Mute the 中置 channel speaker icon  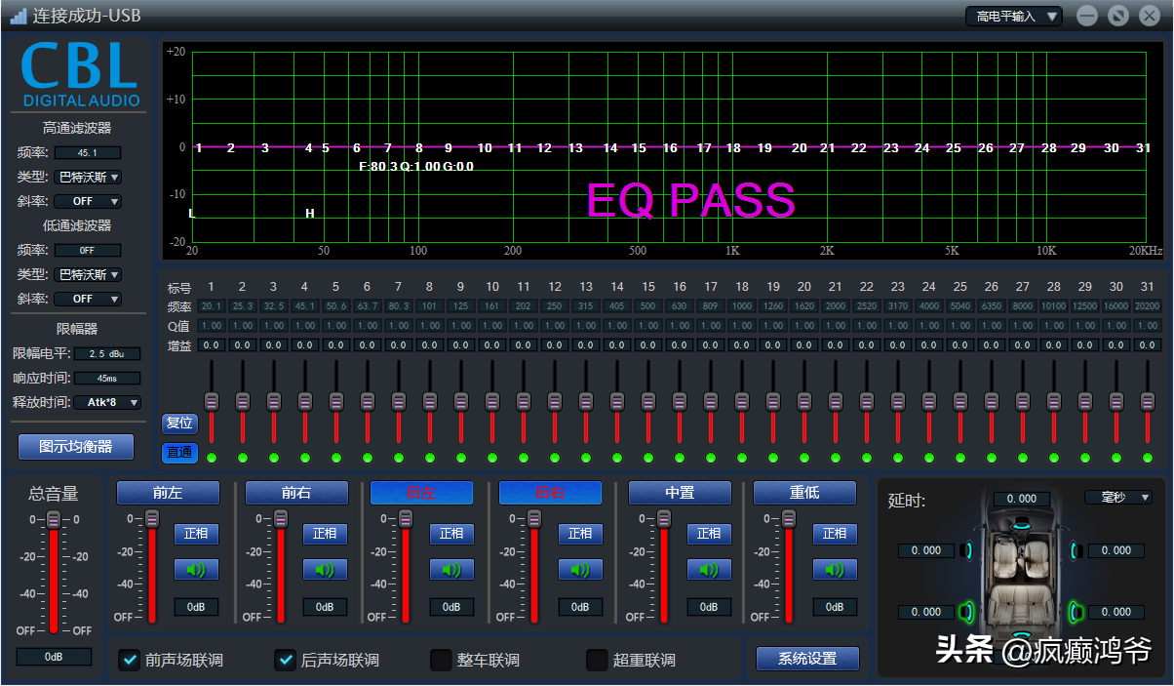click(x=709, y=570)
